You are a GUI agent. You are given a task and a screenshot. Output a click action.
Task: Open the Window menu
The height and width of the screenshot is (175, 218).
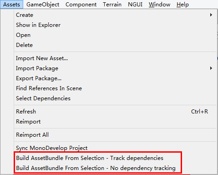159,5
